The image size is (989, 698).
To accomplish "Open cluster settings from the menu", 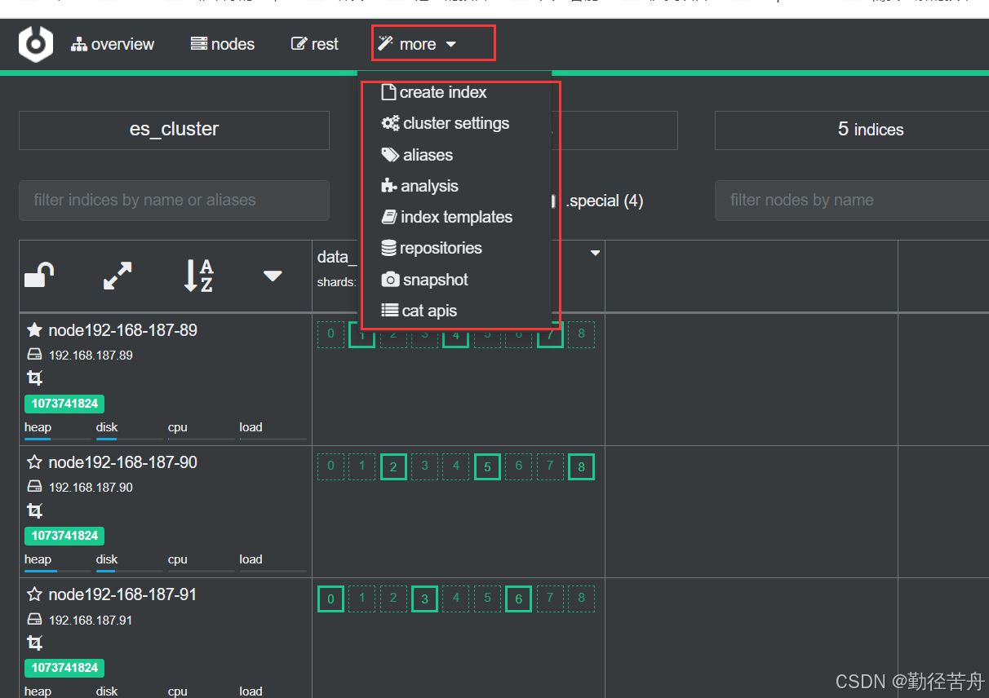I will tap(446, 123).
